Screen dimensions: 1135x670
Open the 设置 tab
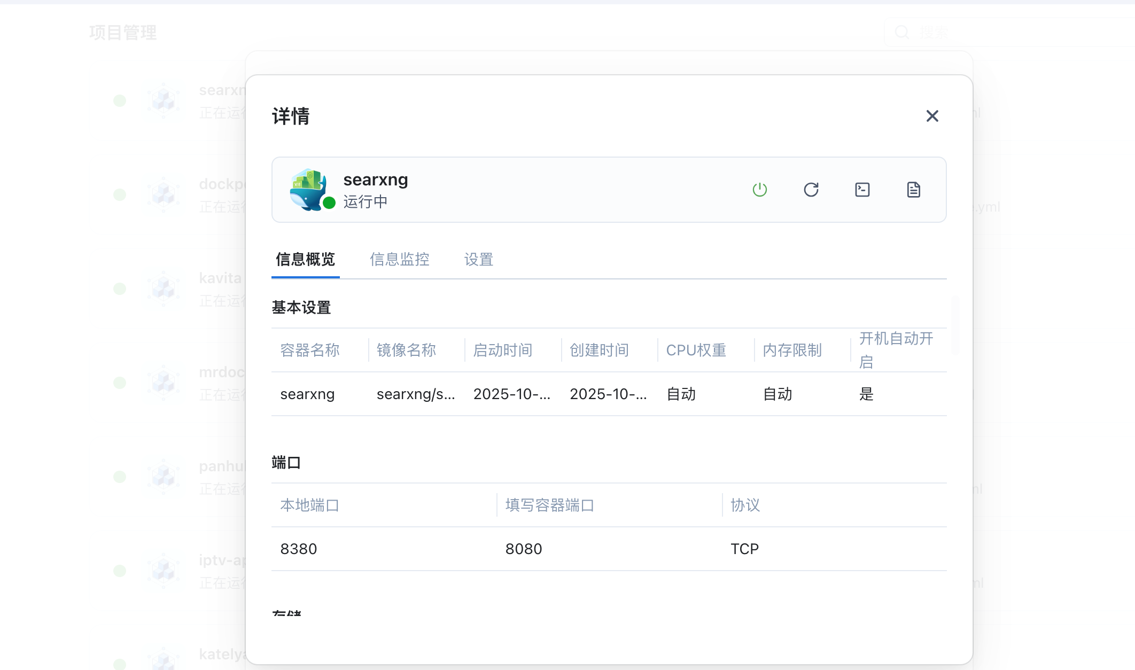478,260
